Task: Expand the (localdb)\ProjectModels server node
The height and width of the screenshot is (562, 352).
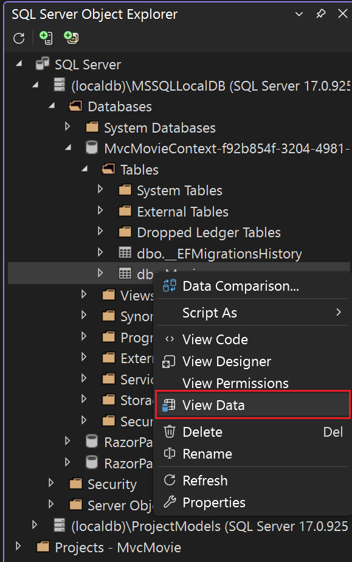Action: pos(35,525)
